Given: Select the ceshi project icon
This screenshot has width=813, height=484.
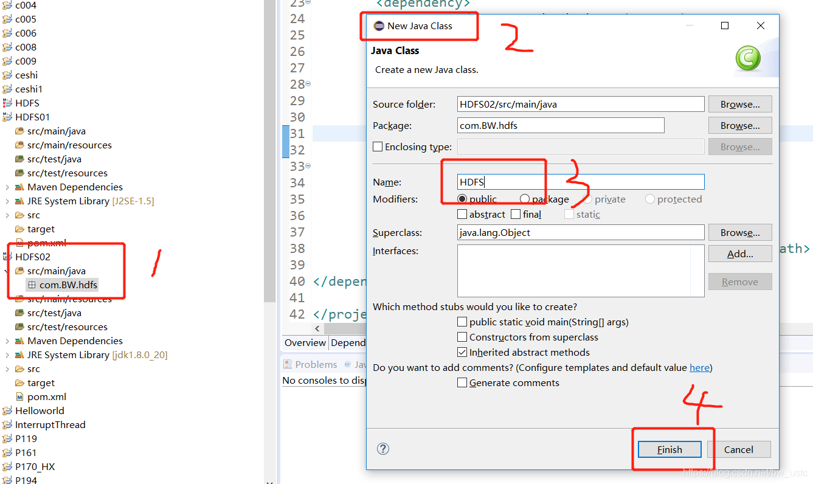Looking at the screenshot, I should (7, 75).
